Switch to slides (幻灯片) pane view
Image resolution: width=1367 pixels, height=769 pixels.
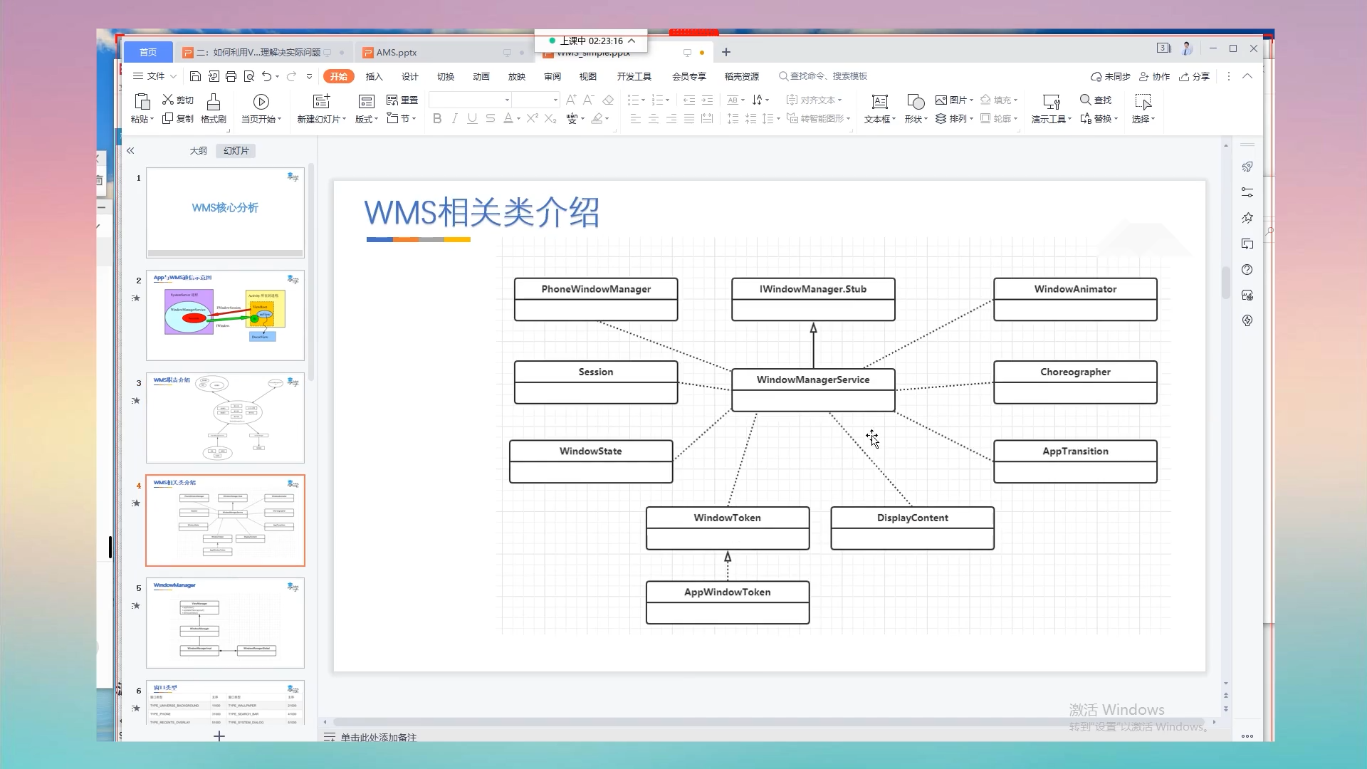click(x=236, y=151)
